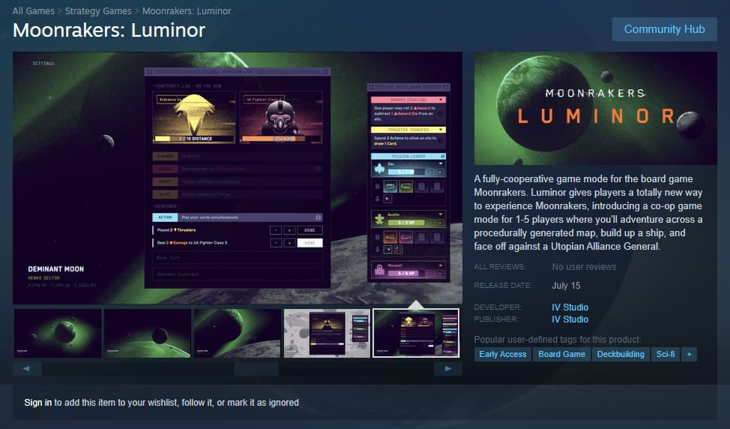
Task: Click the screenshot strip right arrow
Action: point(448,368)
